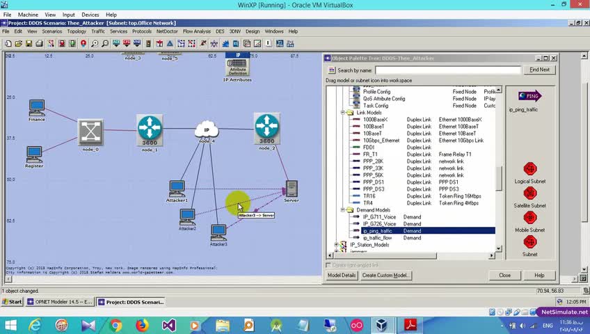The image size is (590, 334).
Task: Open the DES menu
Action: coord(220,31)
